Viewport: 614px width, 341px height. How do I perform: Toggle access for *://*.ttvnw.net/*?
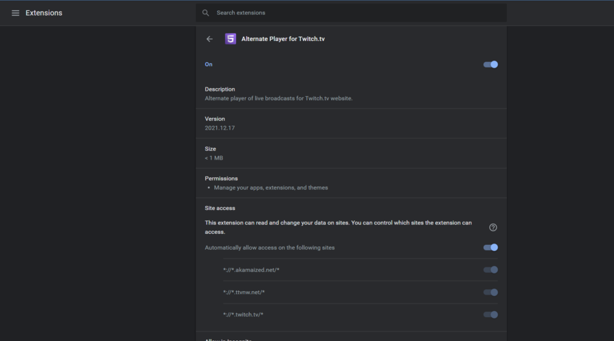491,293
